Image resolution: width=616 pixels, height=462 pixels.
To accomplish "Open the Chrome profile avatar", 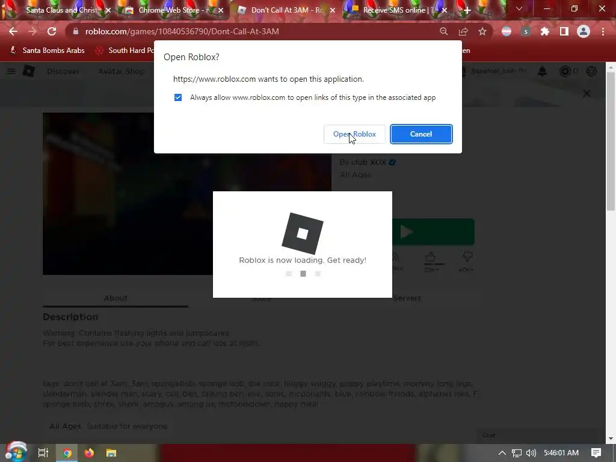I will (584, 31).
